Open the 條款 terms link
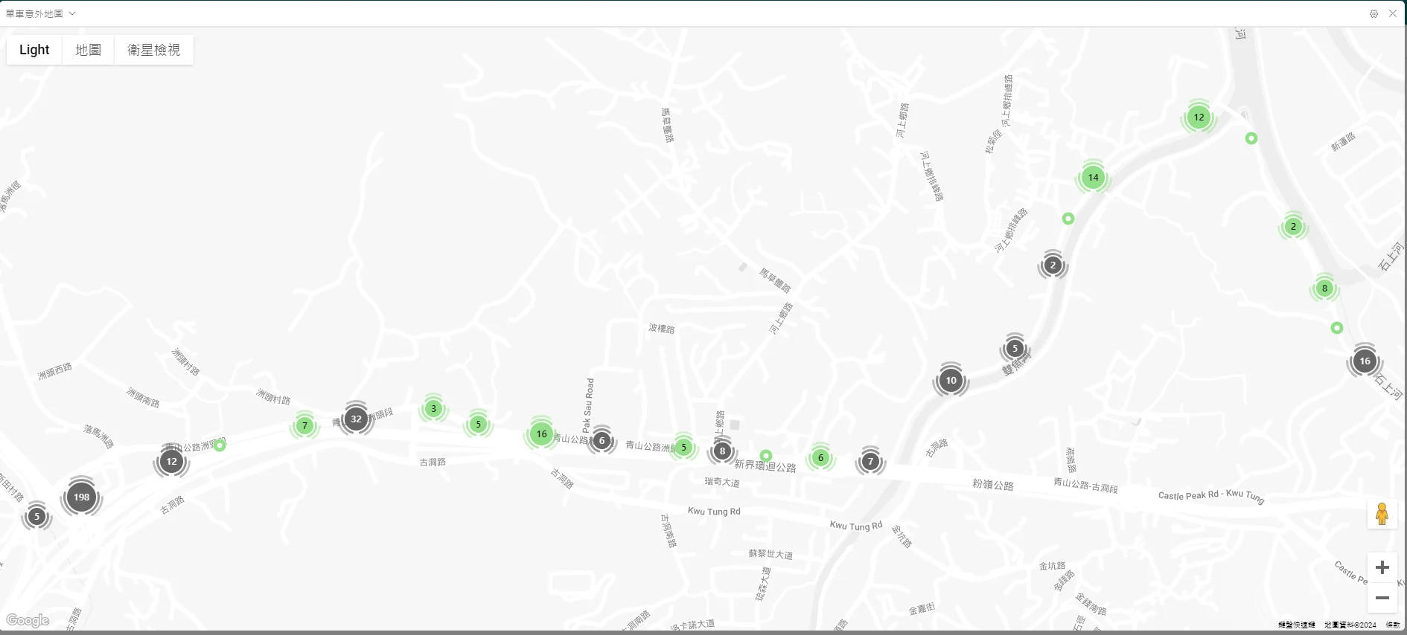Screen dimensions: 1407x635 1392,625
